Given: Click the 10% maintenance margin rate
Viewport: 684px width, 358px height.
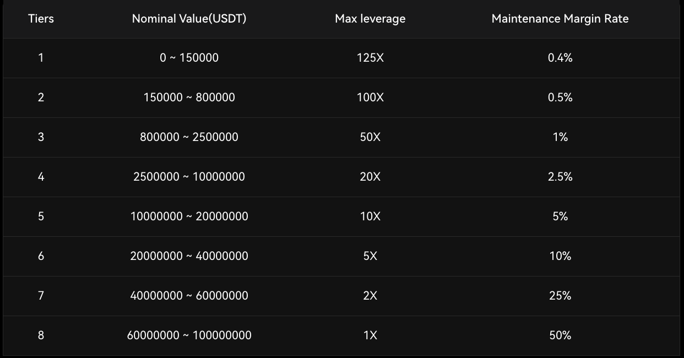Looking at the screenshot, I should [560, 256].
